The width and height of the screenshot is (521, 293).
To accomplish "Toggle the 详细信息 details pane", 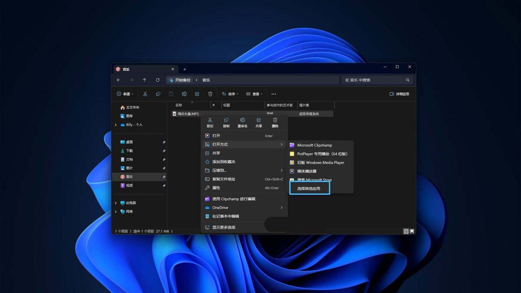I will click(399, 94).
